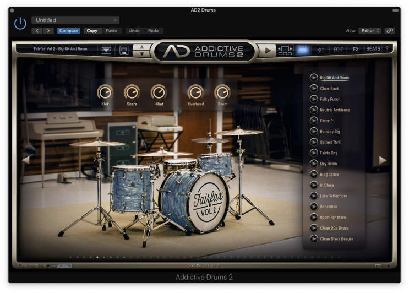Toggle the audio recorder record button

point(48,266)
